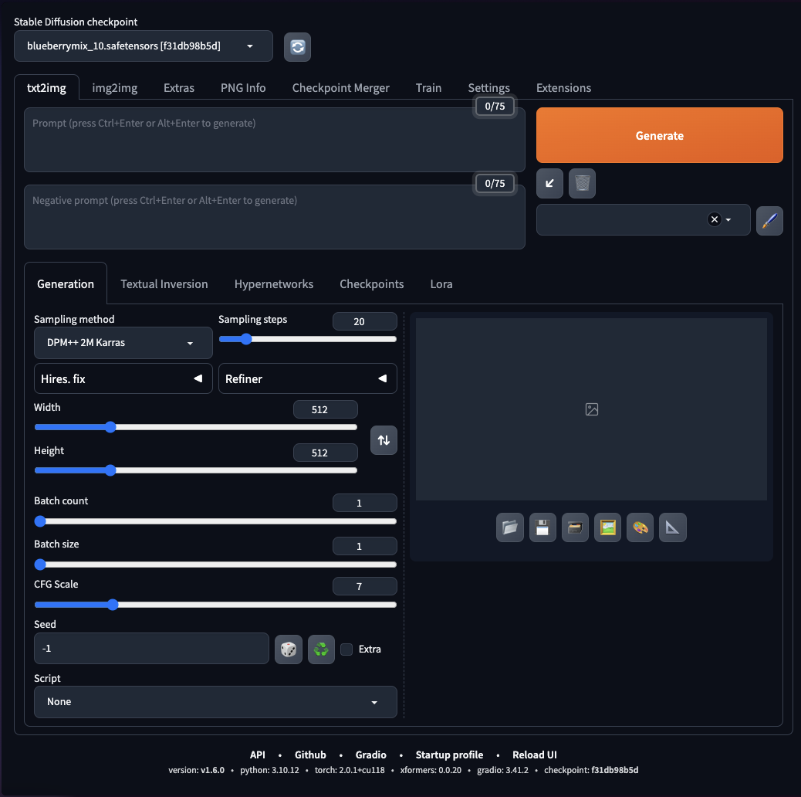Click the negative prompt token counter 0/75
Viewport: 801px width, 797px height.
495,184
